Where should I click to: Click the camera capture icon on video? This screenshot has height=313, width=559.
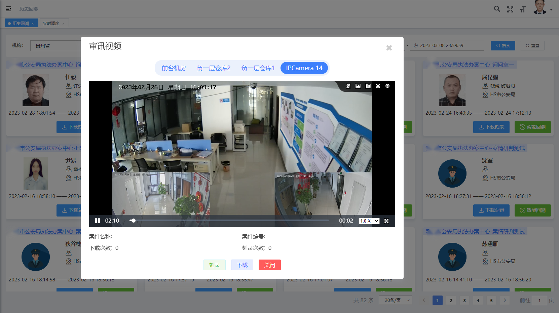click(x=368, y=86)
